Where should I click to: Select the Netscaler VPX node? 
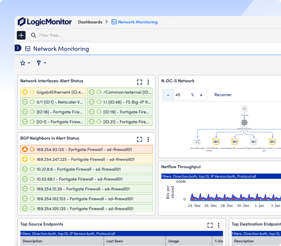(235, 142)
